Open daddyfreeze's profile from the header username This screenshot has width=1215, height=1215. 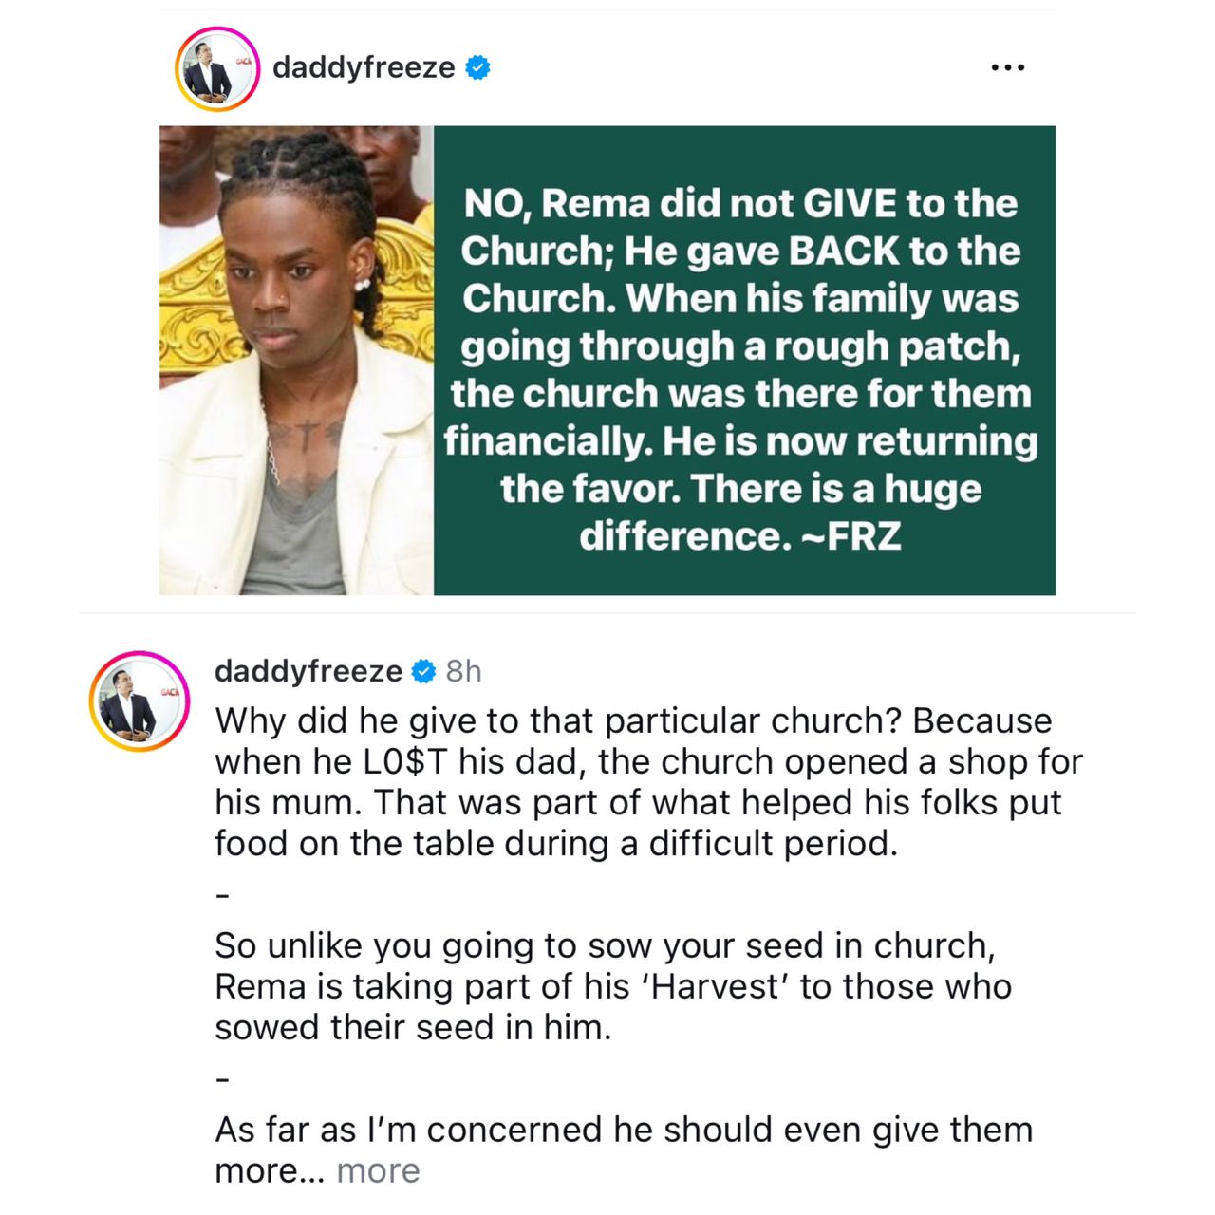[x=365, y=66]
